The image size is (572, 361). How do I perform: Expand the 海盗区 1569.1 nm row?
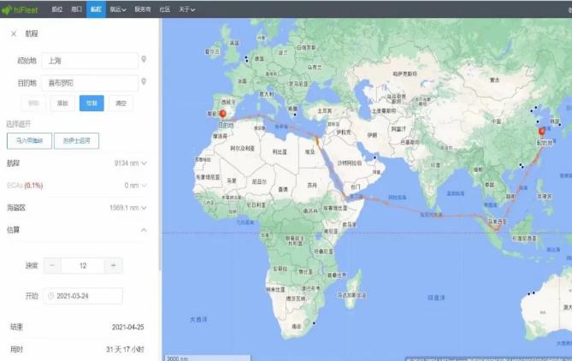point(77,208)
